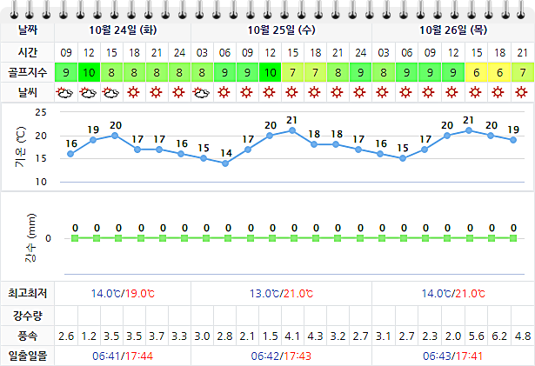This screenshot has width=535, height=366.
Task: Click the '일출일몰' row label
Action: (x=27, y=356)
